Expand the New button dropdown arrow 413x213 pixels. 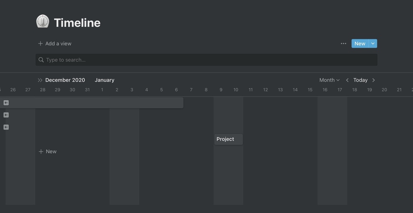point(373,43)
